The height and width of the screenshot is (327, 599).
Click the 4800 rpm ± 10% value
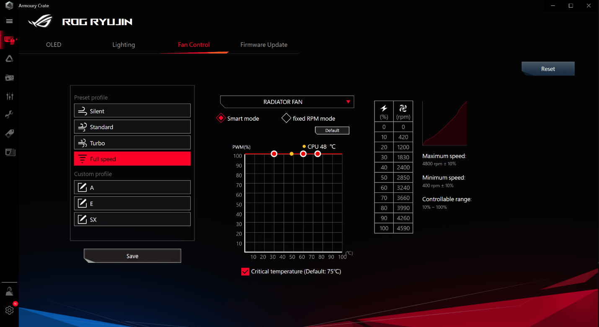[x=439, y=164]
